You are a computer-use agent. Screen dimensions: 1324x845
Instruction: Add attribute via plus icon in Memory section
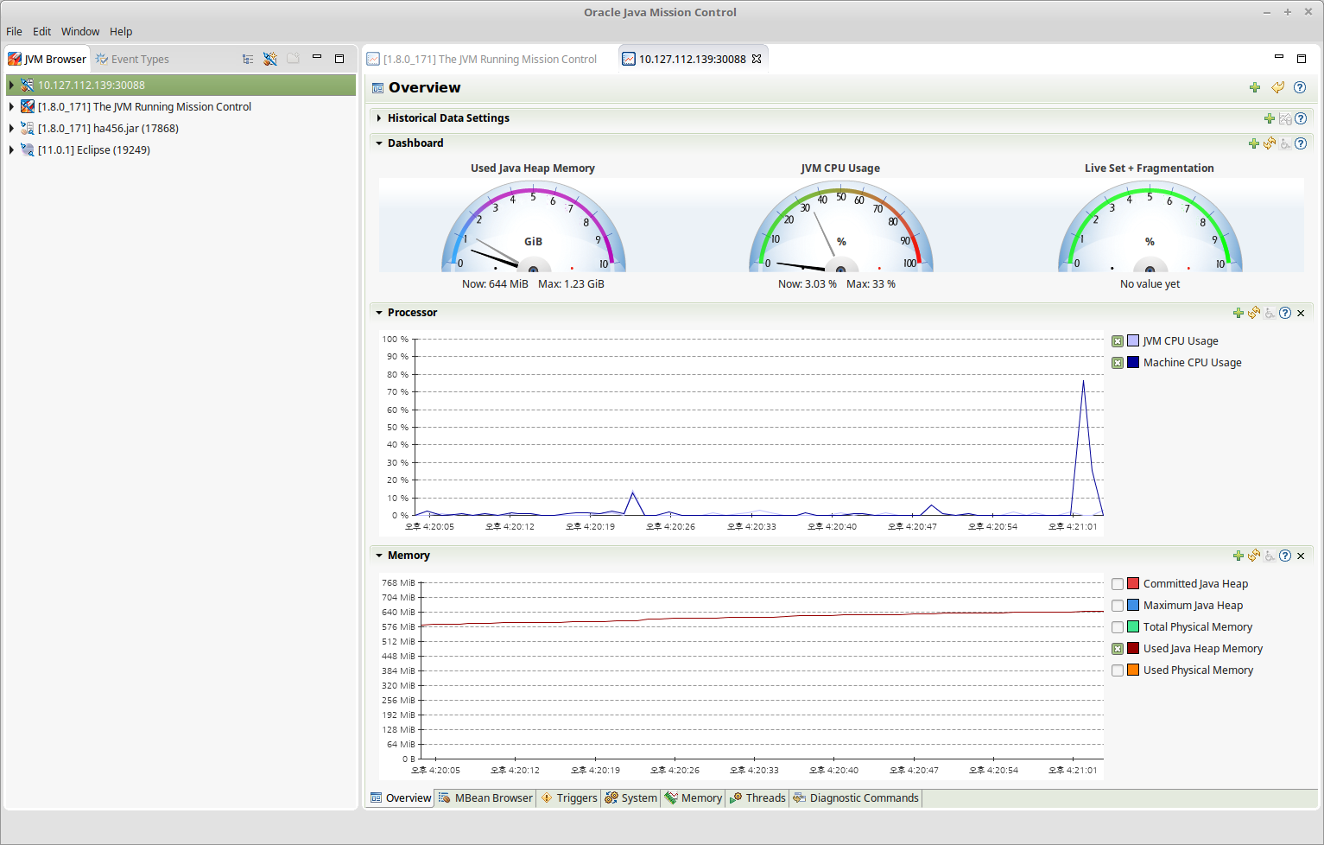tap(1238, 556)
